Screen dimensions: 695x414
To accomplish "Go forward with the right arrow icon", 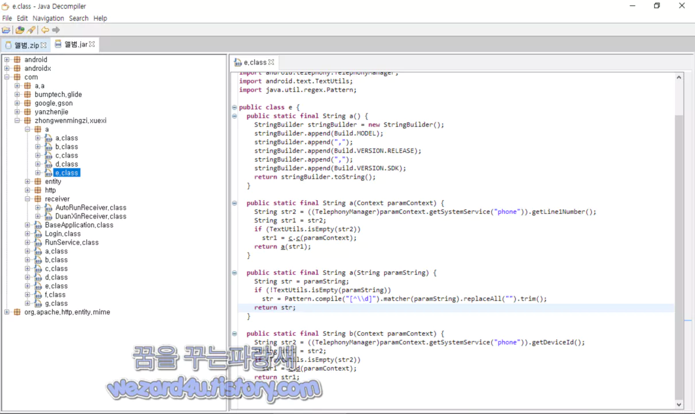I will point(56,30).
